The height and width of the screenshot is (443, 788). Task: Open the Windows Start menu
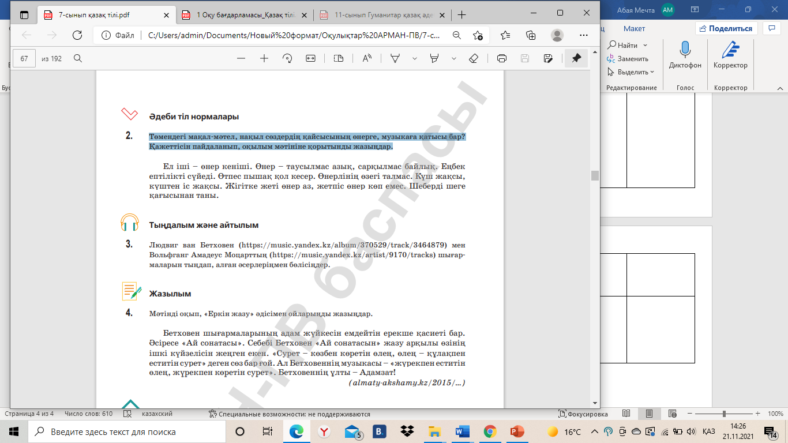(14, 431)
